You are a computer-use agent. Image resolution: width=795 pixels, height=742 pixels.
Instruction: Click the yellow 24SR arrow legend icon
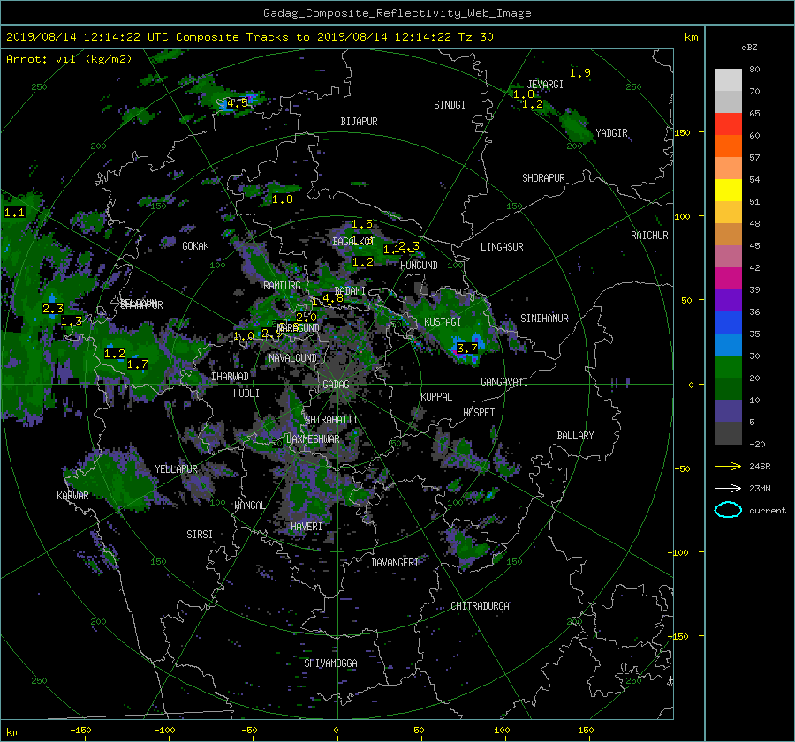tap(728, 466)
